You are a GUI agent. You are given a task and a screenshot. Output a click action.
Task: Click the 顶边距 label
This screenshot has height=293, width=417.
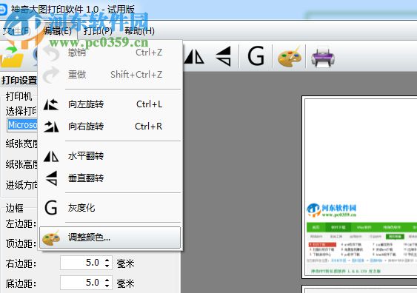[21, 243]
